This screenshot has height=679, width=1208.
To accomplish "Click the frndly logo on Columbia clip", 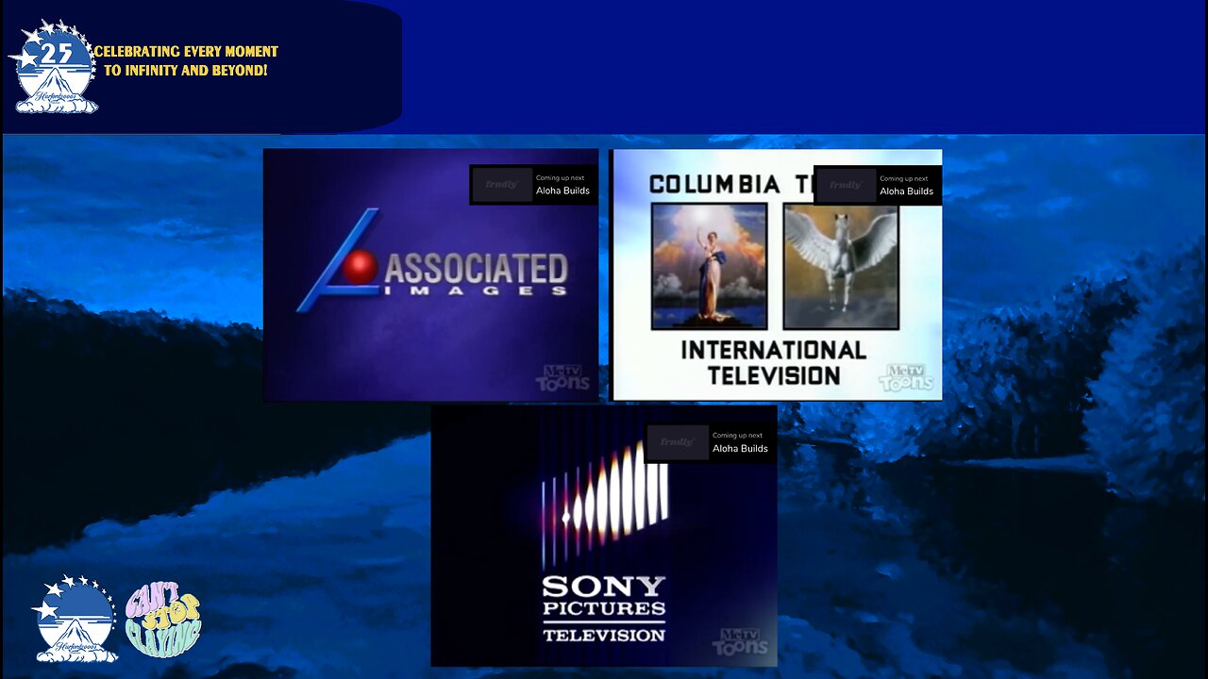I will 845,185.
